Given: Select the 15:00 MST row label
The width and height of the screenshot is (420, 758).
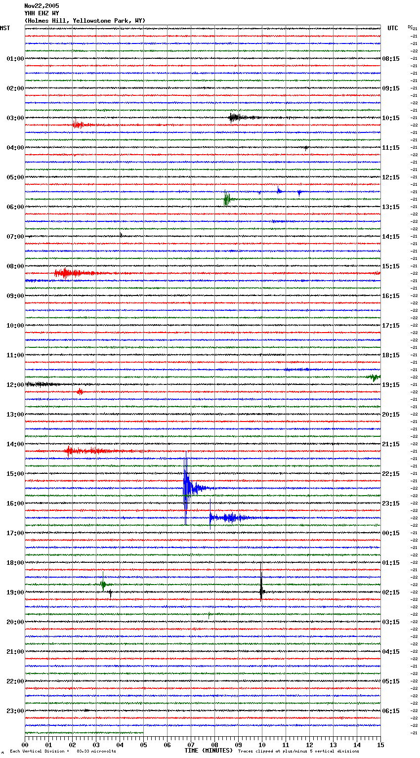Looking at the screenshot, I should click(x=15, y=474).
